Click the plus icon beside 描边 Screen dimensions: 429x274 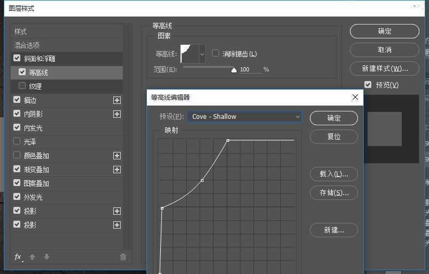click(117, 100)
